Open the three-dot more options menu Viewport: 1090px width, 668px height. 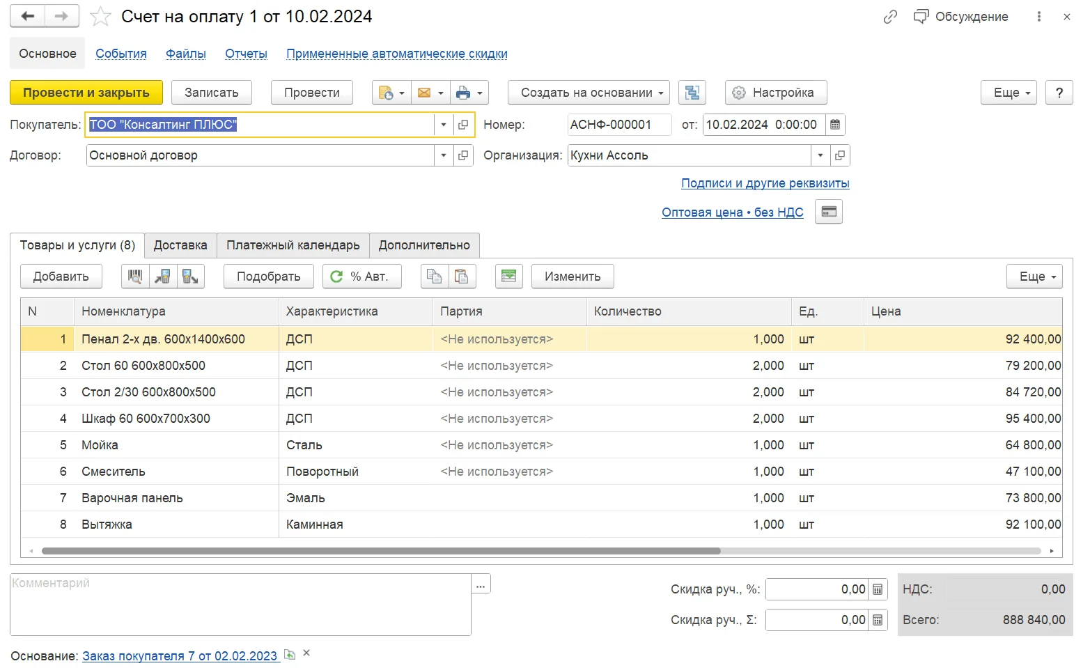point(1039,17)
